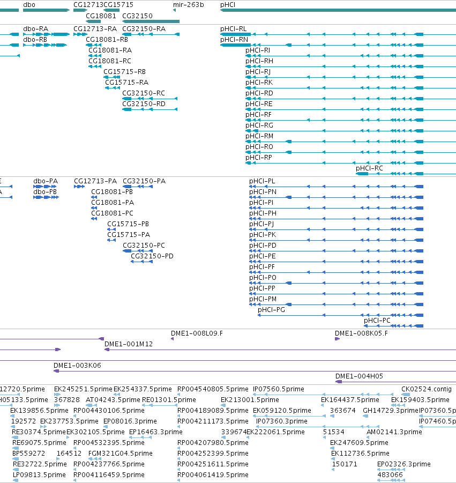
Task: Click the DME1-008K05.F clone label
Action: tap(361, 333)
